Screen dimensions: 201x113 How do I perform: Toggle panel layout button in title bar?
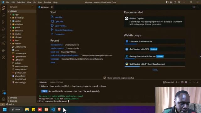(171, 2)
